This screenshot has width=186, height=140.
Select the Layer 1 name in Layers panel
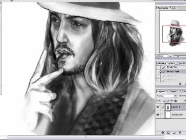pyautogui.click(x=176, y=107)
